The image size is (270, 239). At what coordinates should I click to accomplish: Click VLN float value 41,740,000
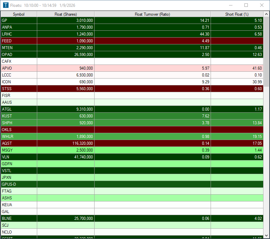[x=84, y=157]
